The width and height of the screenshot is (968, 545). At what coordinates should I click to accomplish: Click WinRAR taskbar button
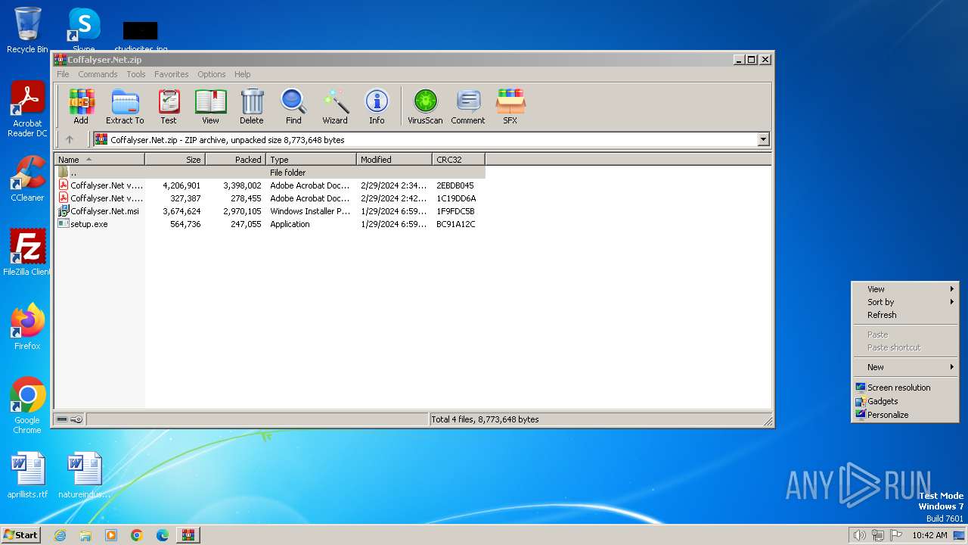coord(188,535)
